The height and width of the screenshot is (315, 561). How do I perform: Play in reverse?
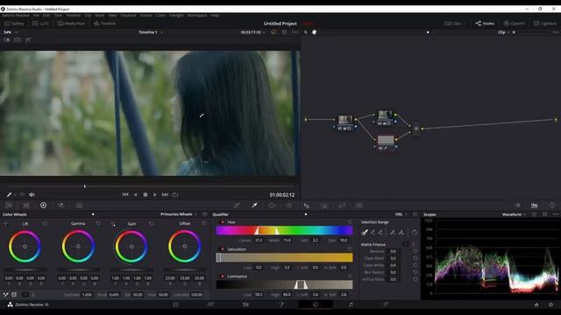135,194
